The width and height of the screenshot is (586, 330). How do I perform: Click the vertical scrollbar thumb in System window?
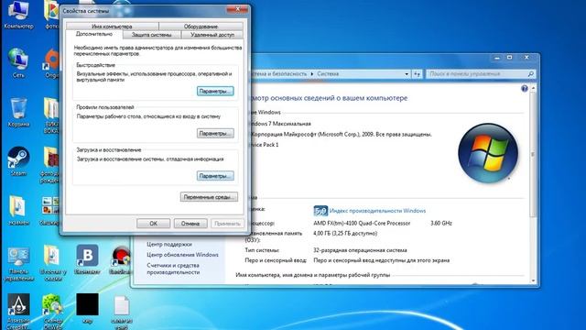click(x=533, y=154)
